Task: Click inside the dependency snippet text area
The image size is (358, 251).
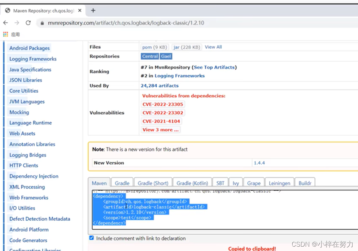Action: [225, 210]
